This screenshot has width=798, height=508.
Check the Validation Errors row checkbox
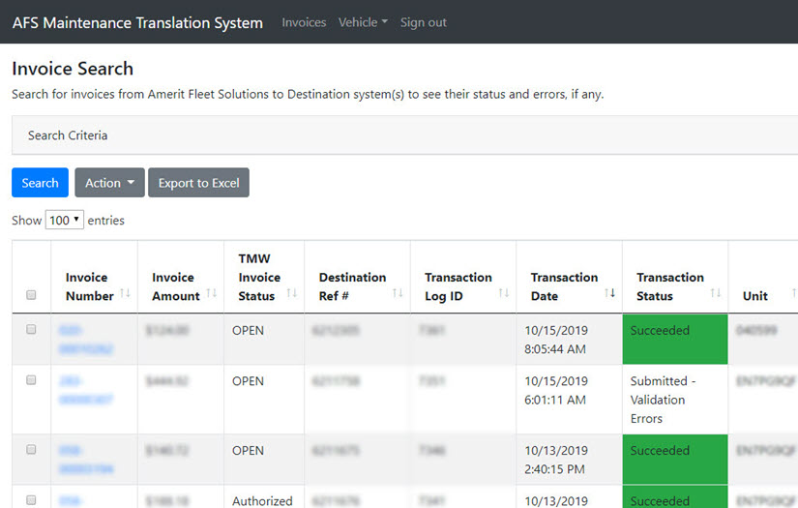(31, 380)
